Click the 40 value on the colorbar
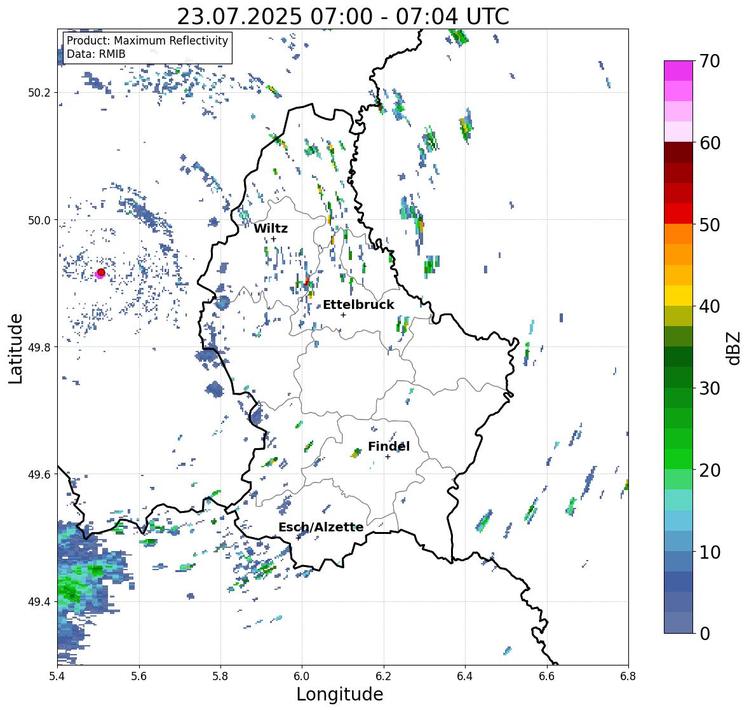Image resolution: width=749 pixels, height=710 pixels. 710,306
